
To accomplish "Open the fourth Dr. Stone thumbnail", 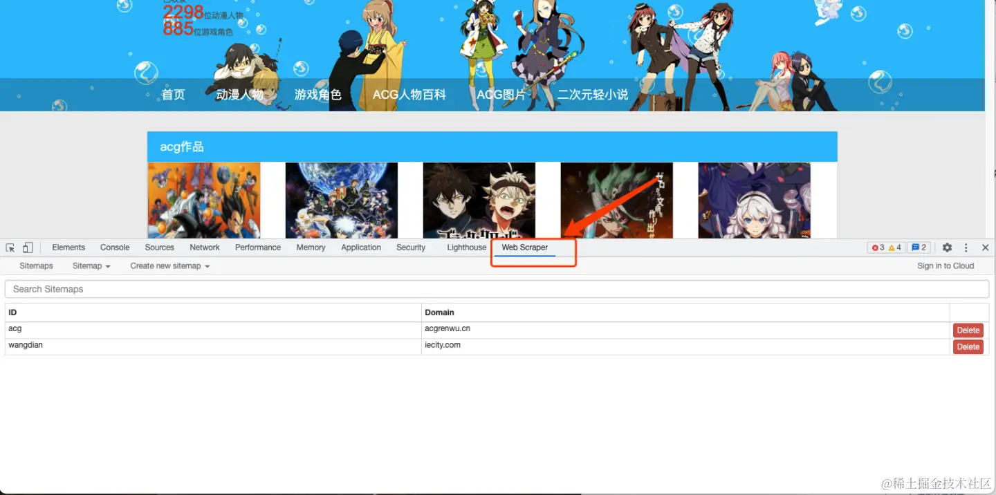I will (x=617, y=200).
